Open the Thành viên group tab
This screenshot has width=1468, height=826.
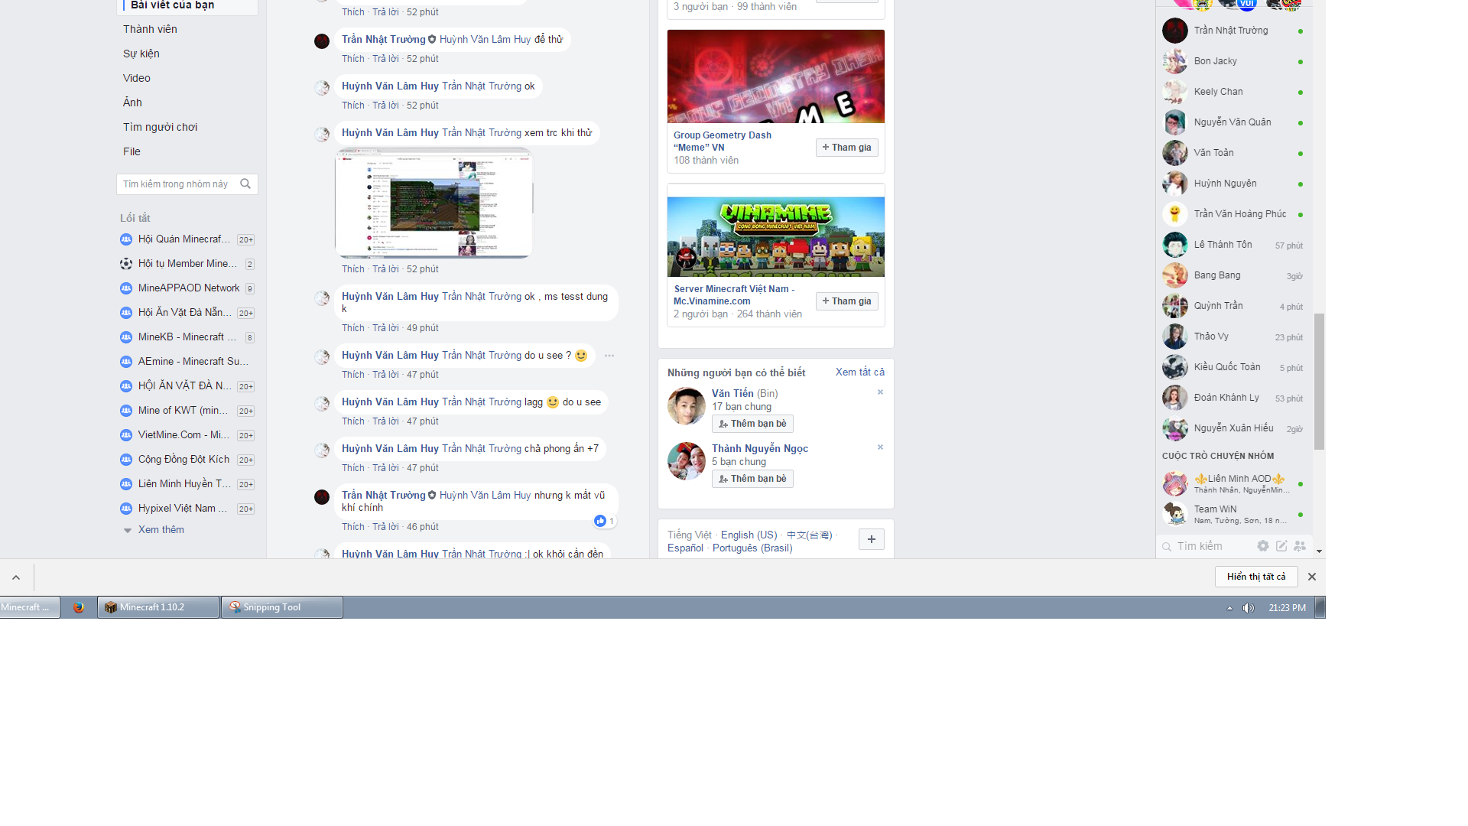coord(150,29)
